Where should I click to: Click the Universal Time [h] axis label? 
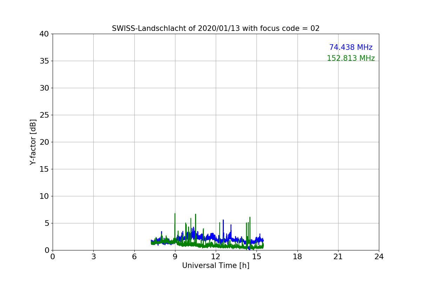216,266
